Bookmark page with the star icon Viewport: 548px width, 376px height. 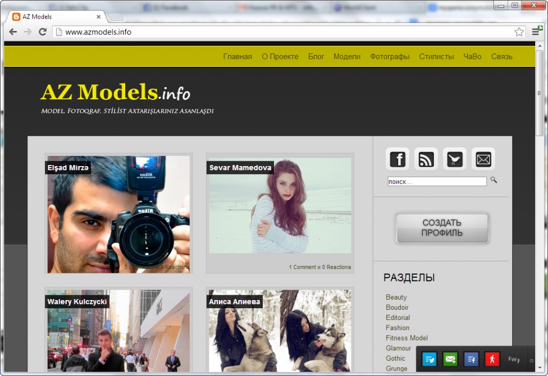coord(519,32)
